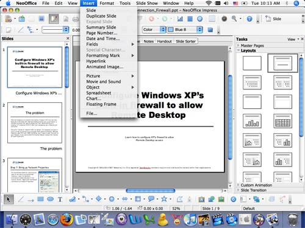Click the Zoom magnifier toolbar icon

click(x=234, y=19)
